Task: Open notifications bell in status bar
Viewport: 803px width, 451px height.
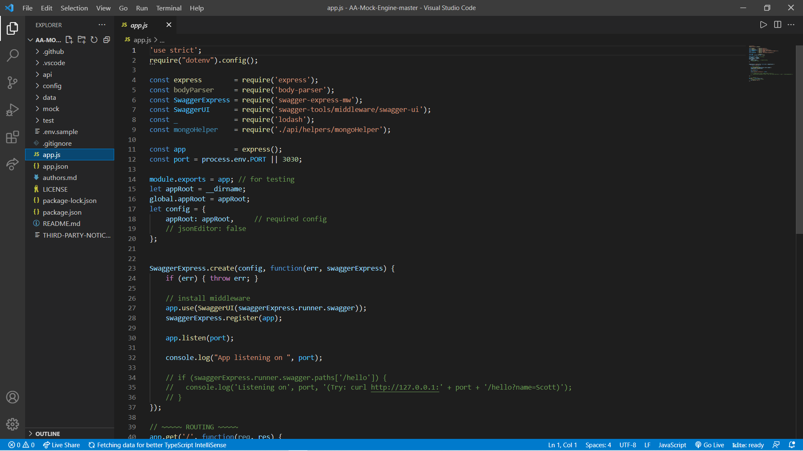Action: pos(792,445)
